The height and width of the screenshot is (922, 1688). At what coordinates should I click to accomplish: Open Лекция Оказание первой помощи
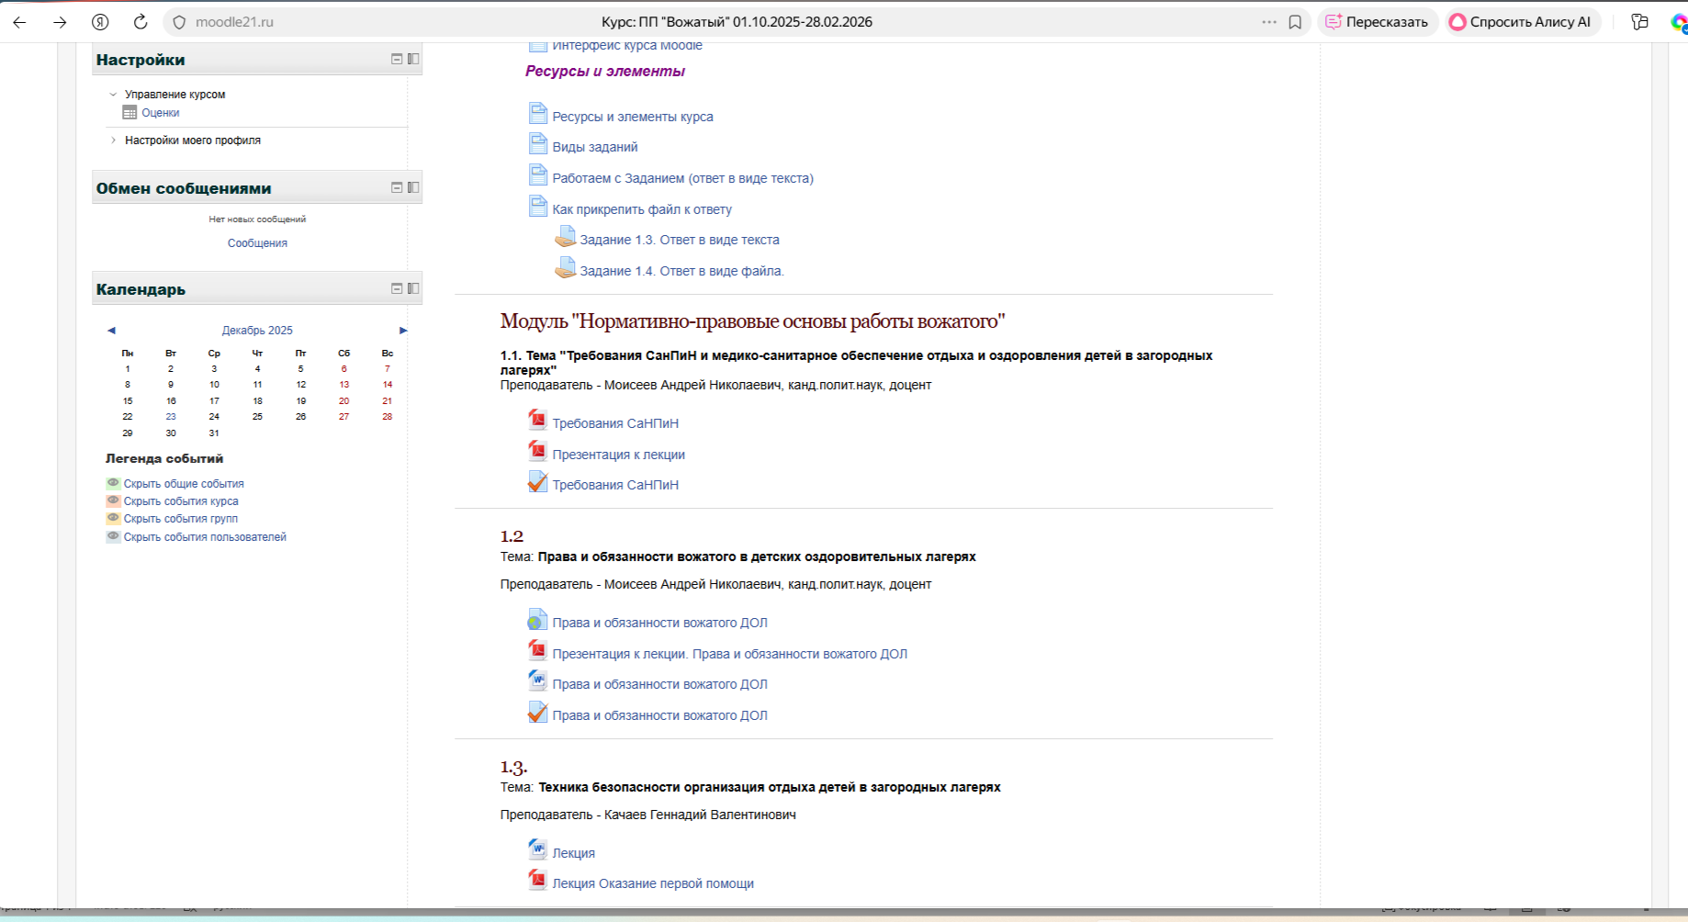click(652, 883)
